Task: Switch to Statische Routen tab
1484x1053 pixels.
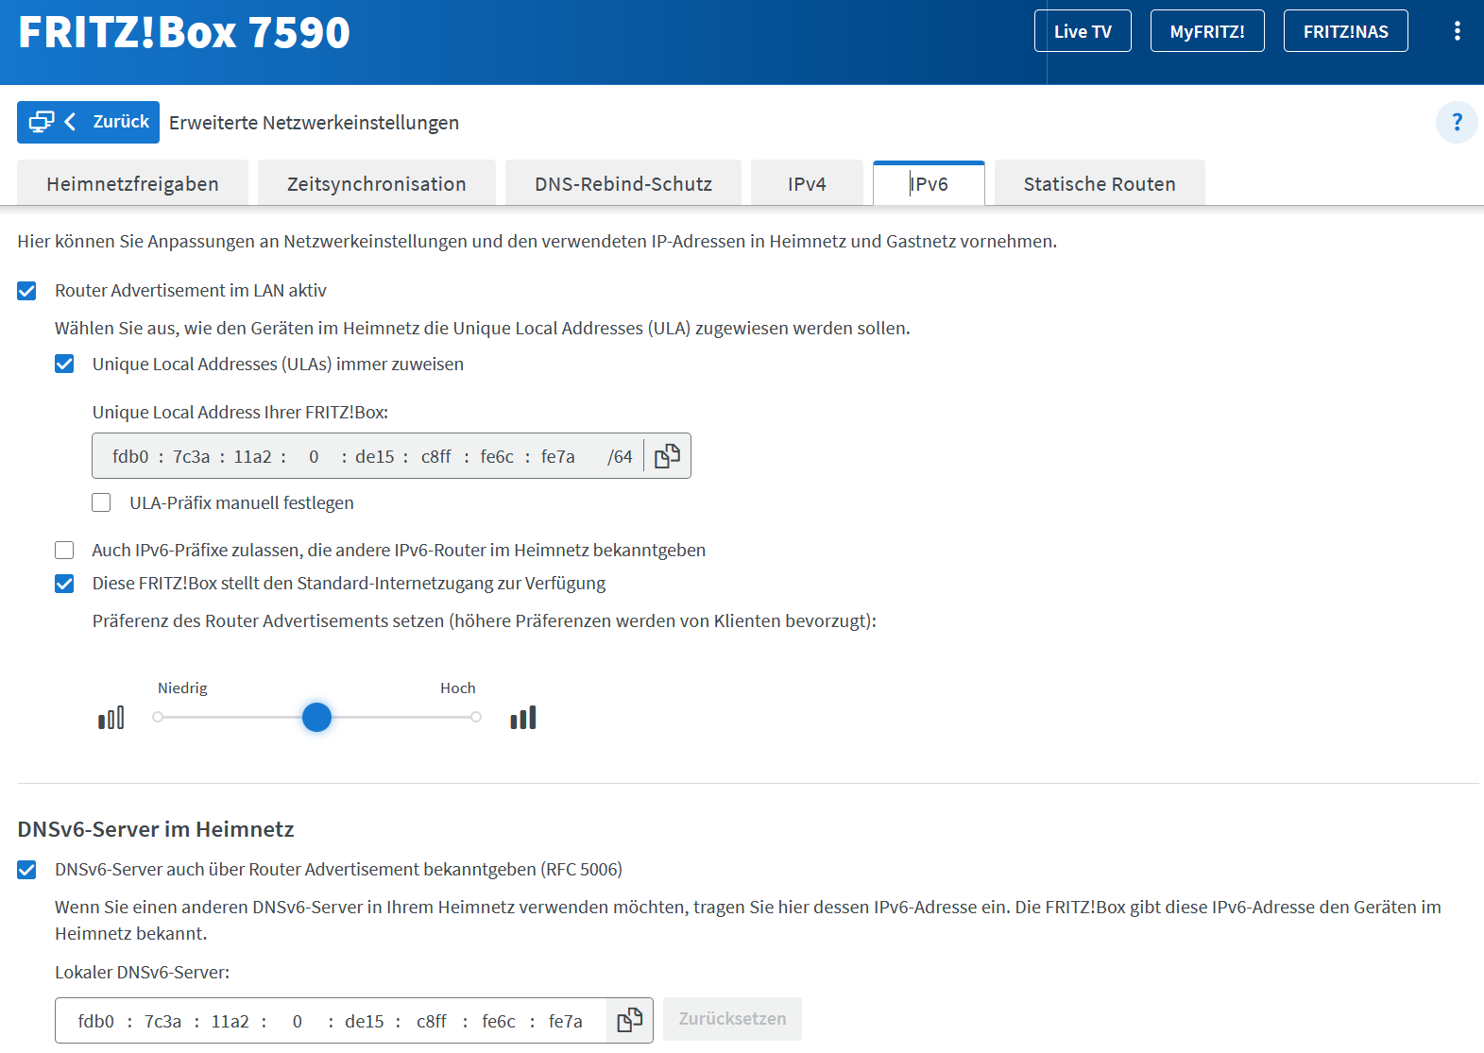Action: [x=1100, y=183]
